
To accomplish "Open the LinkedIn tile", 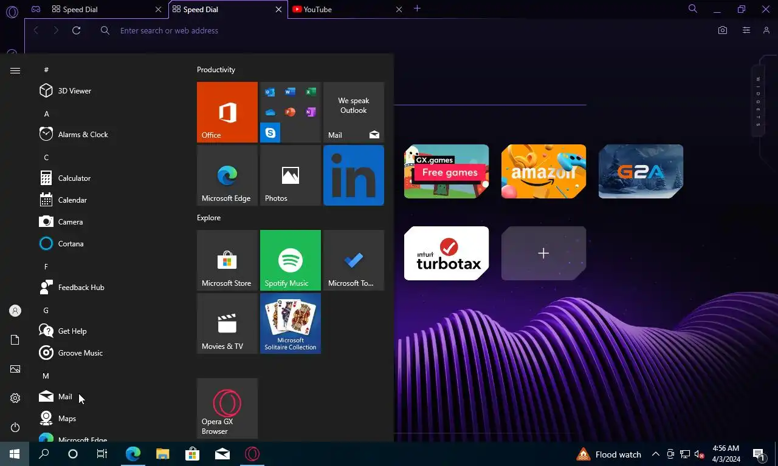I will click(354, 175).
